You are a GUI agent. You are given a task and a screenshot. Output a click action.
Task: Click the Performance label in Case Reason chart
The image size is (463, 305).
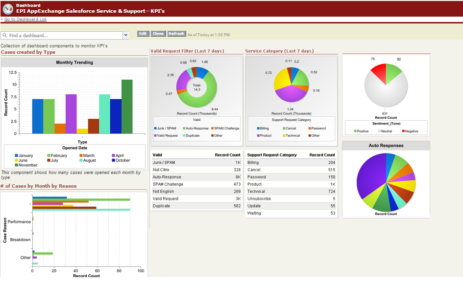click(19, 221)
